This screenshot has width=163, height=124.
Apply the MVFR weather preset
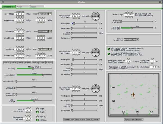(35, 63)
